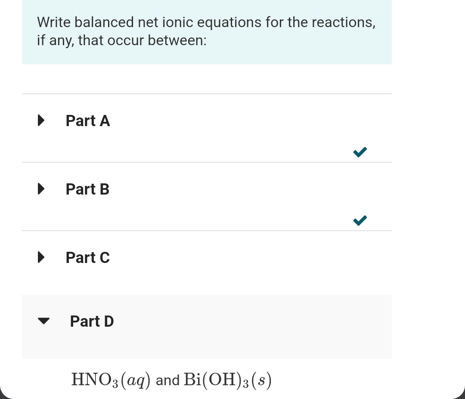
Task: Click the Bi(OH)3(s) formula text
Action: [227, 379]
